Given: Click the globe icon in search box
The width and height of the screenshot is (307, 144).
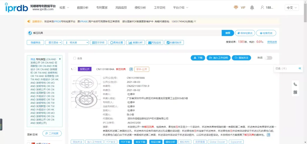Looking at the screenshot, I should [30, 33].
